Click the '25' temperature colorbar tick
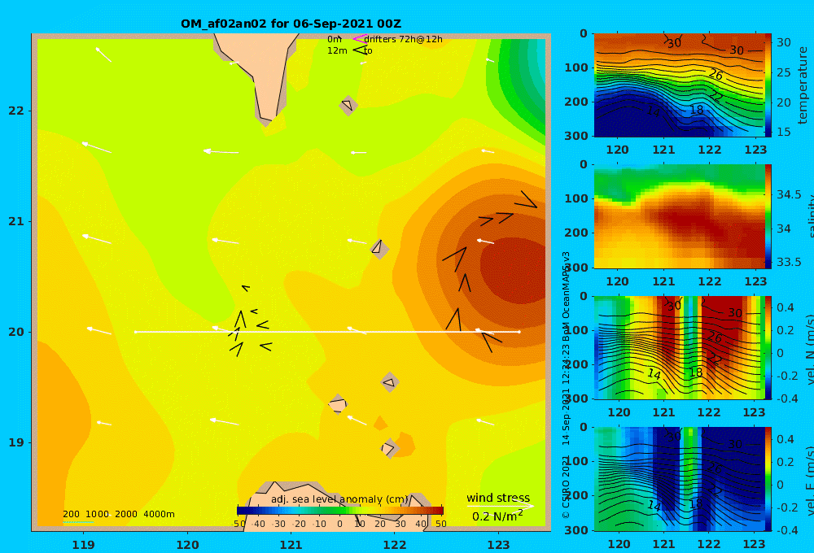Image resolution: width=814 pixels, height=553 pixels. [x=783, y=72]
